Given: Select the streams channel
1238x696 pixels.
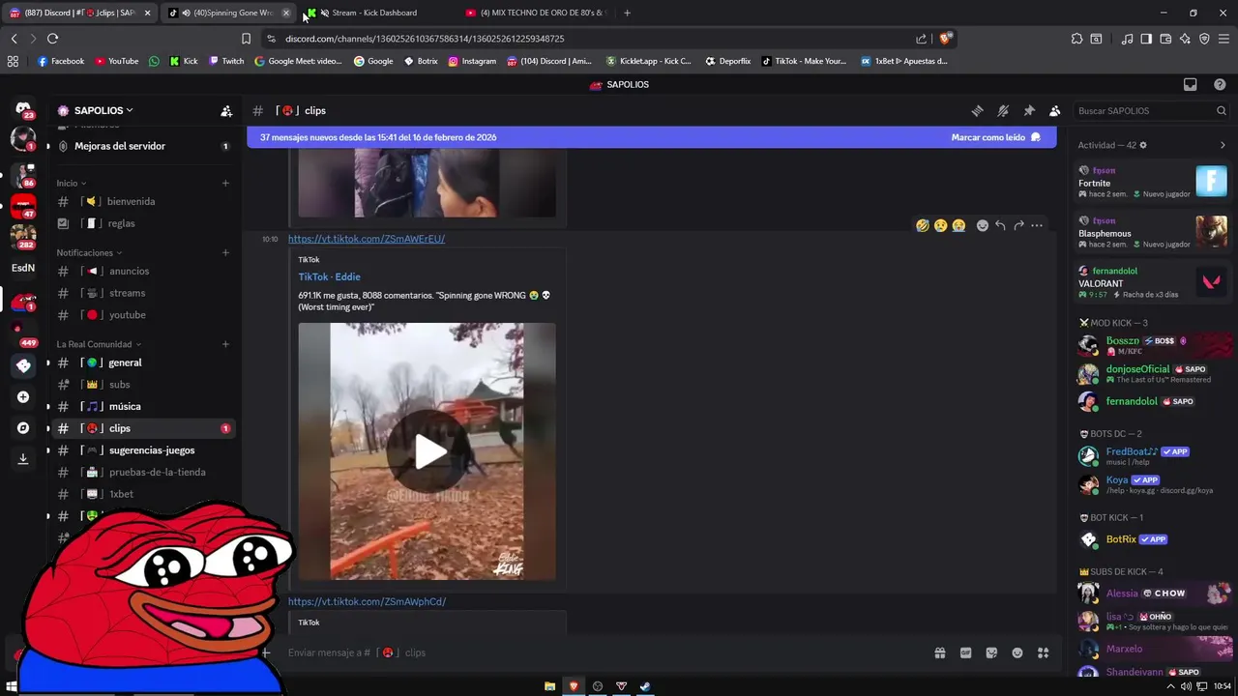Looking at the screenshot, I should coord(143,293).
